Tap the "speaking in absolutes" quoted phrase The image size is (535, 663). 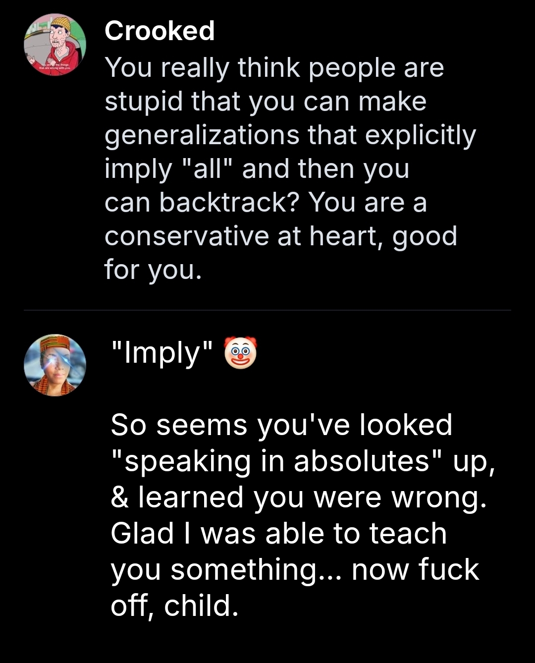(x=277, y=461)
